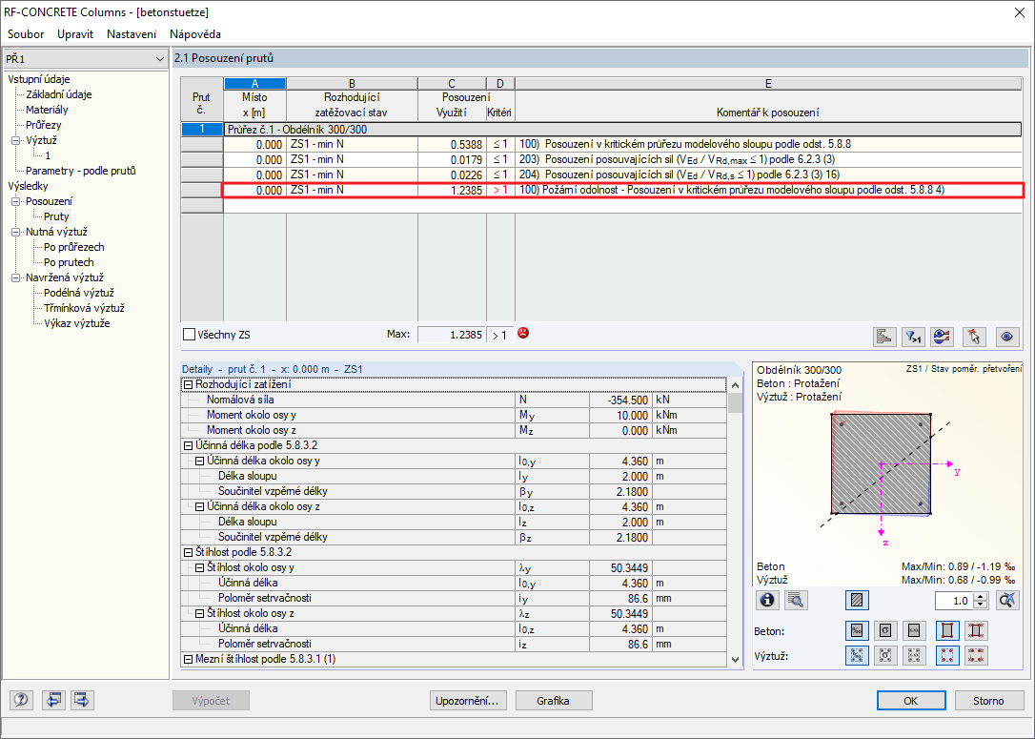1035x739 pixels.
Task: Collapse Účinná délka okolo osy z row
Action: coord(199,506)
